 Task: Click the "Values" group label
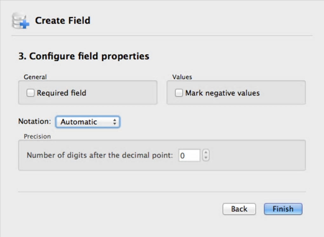click(x=182, y=77)
